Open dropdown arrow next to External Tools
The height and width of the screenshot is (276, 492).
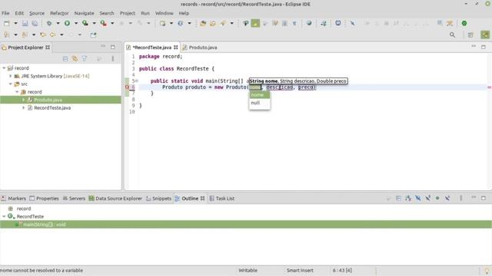point(112,24)
